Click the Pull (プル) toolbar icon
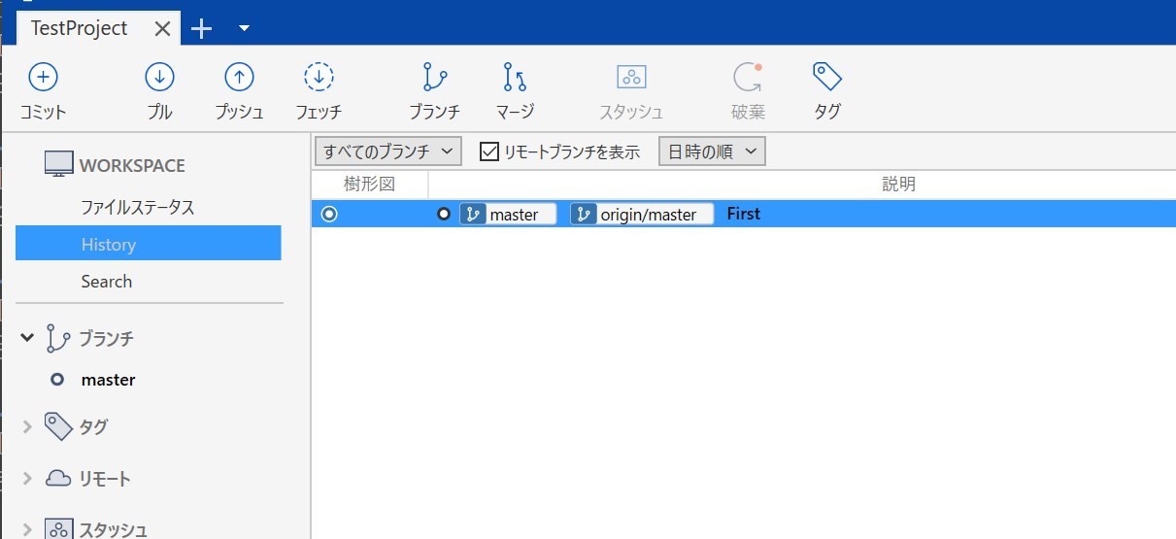Image resolution: width=1176 pixels, height=539 pixels. point(159,77)
